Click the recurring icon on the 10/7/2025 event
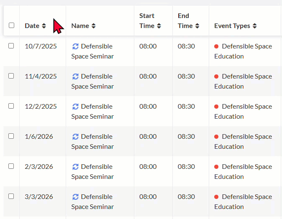Viewport: 282px width, 219px height. (75, 46)
